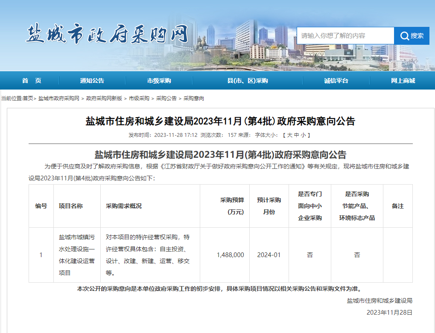435x333 pixels.
Task: Click the 编号 column header
Action: [41, 206]
